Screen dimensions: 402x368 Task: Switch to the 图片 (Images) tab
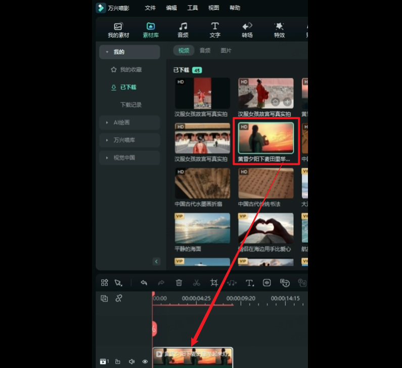click(x=226, y=51)
